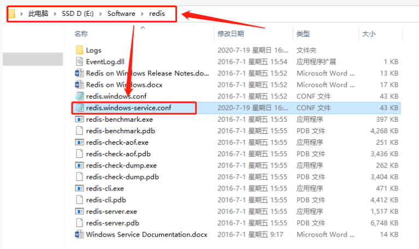Expand the chevron after SSD D (E:)
Screen dimensions: 419x249
101,14
